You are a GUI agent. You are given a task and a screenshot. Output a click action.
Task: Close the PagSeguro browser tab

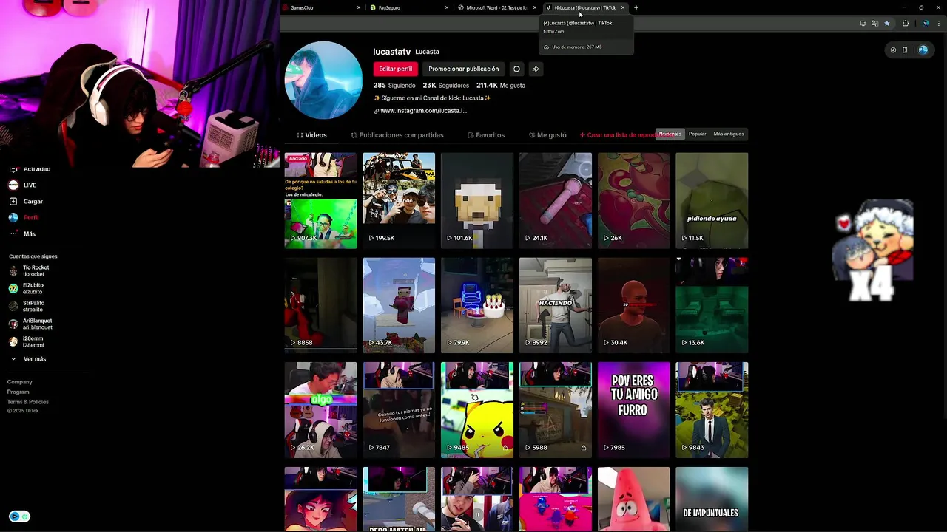447,7
